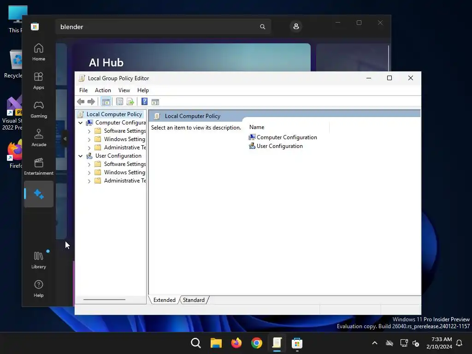472x354 pixels.
Task: Open Gaming in Microsoft Store sidebar
Action: tap(39, 109)
